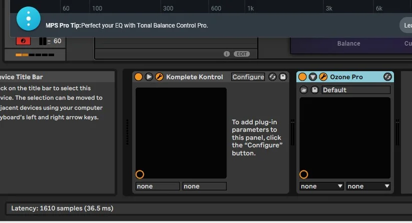Click the Komplete Kontrol XY pad black area
The height and width of the screenshot is (223, 412).
(181, 133)
